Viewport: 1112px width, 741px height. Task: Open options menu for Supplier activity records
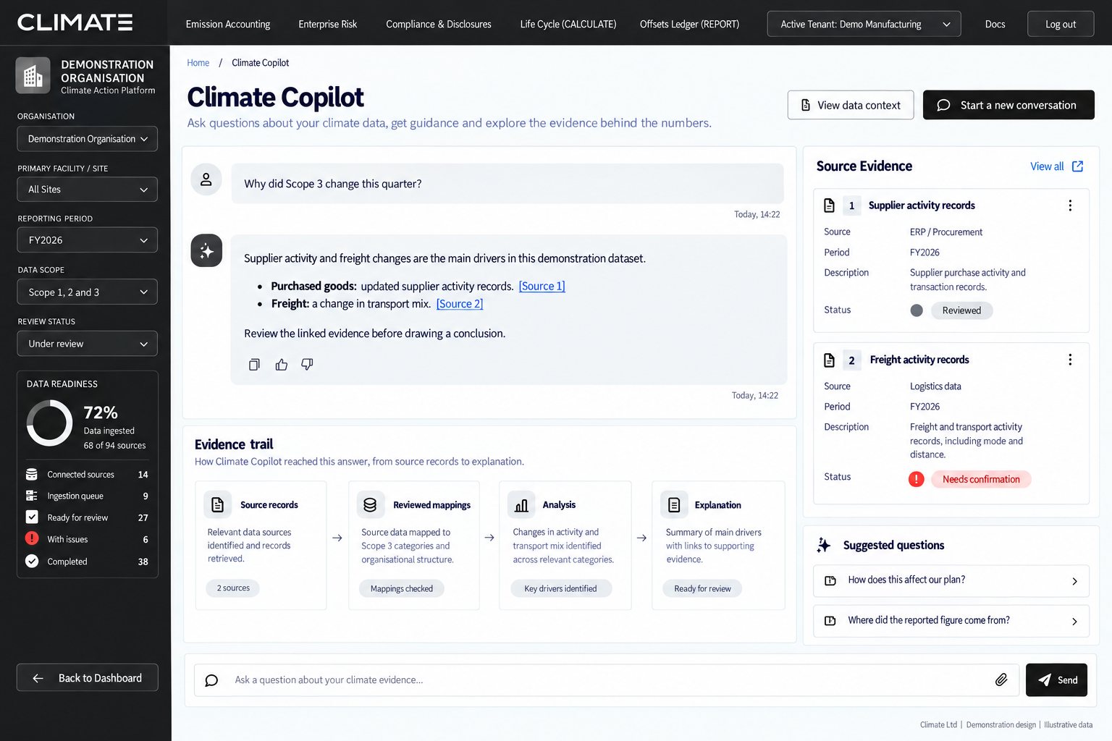1070,206
